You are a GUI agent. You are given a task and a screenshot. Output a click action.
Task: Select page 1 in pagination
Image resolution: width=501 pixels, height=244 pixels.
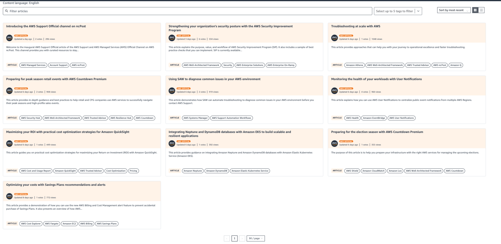click(234, 239)
